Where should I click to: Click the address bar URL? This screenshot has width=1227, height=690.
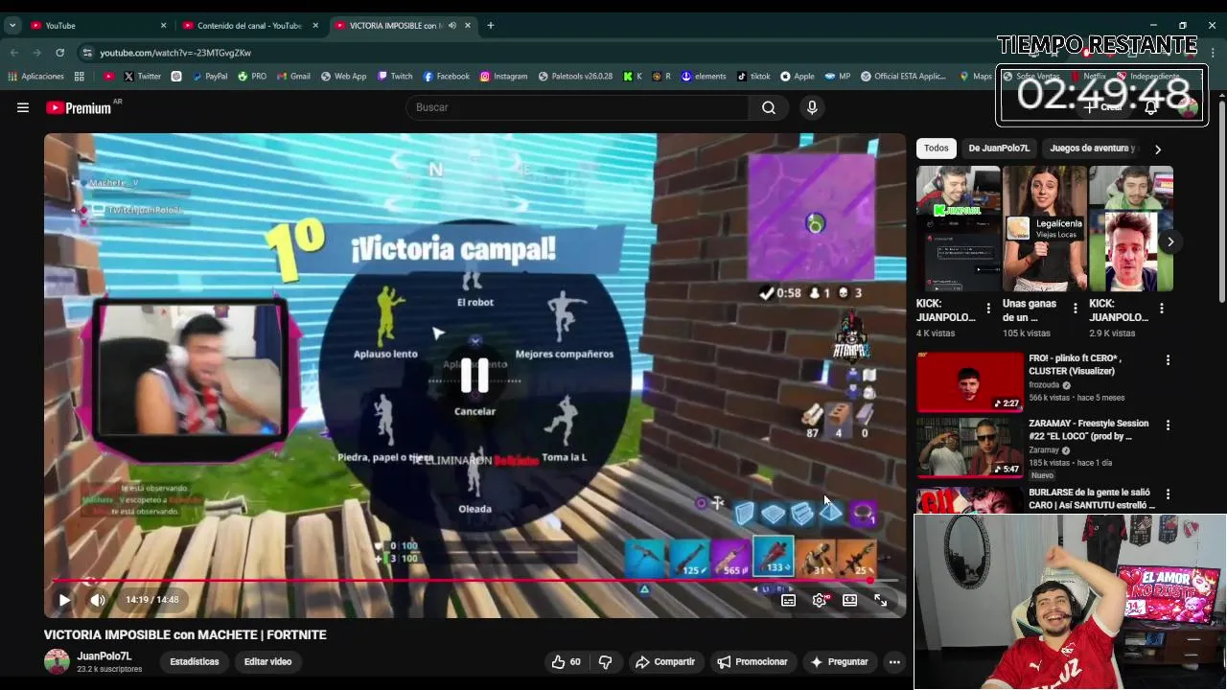tap(175, 53)
